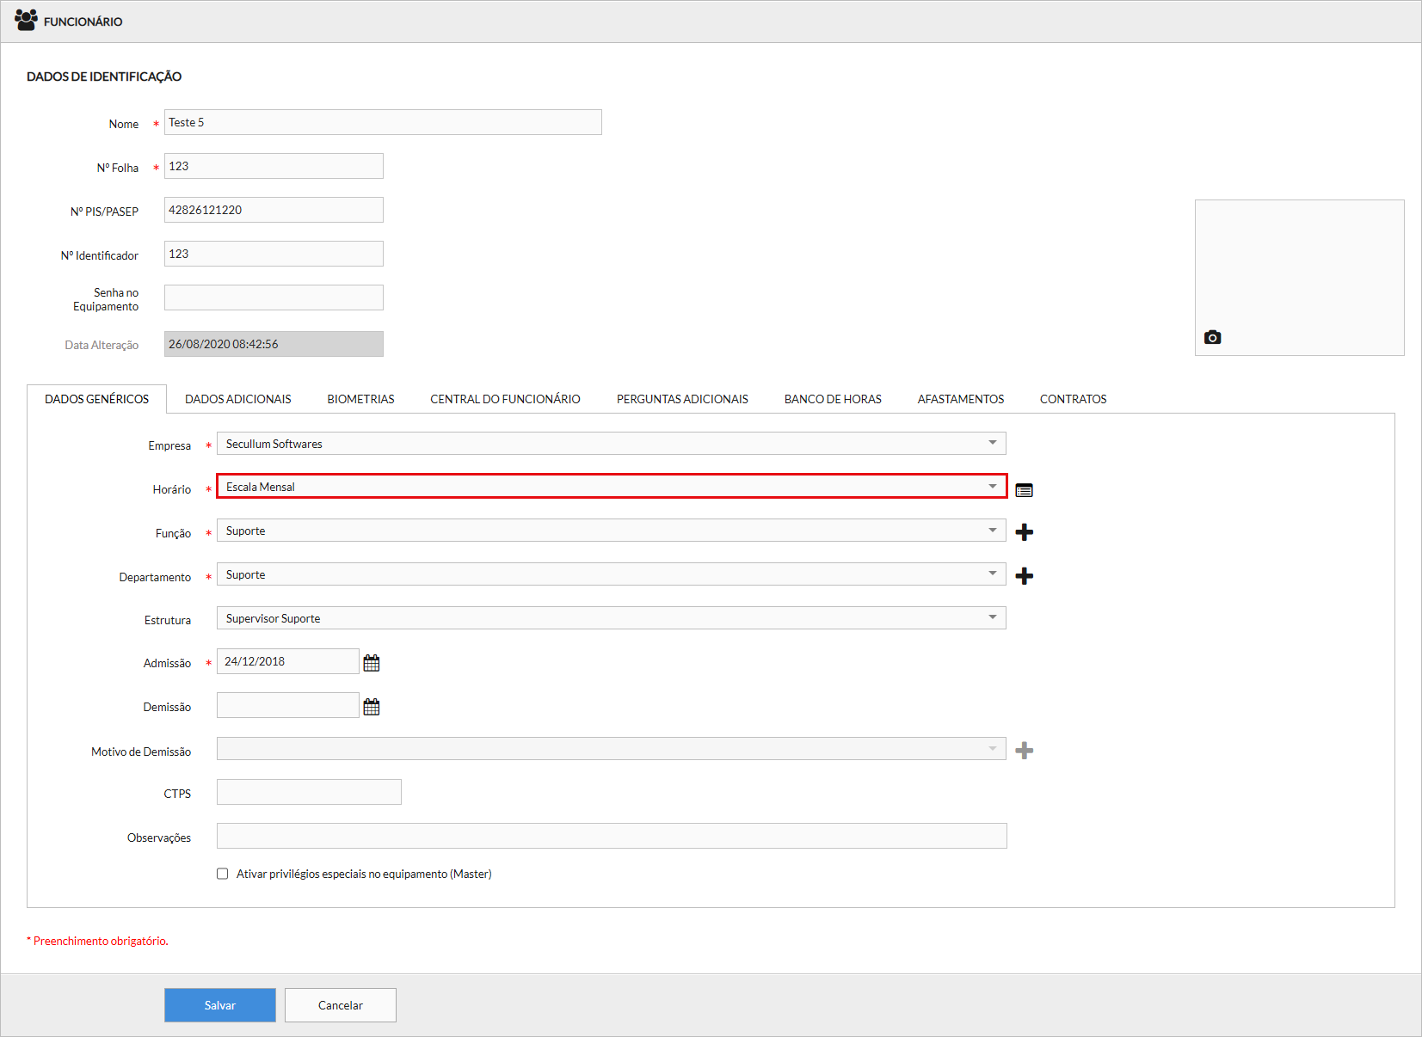Click plus icon next to Motivo de Demissão
The image size is (1422, 1037).
1024,751
